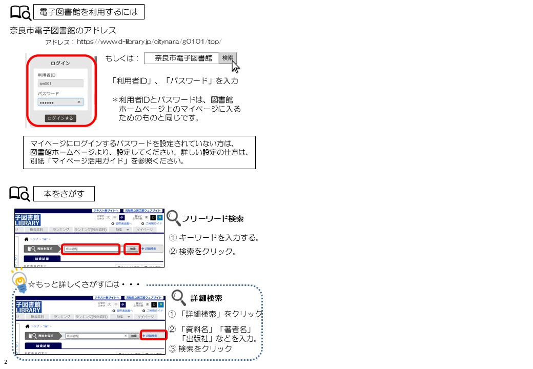
Task: Expand the 特集 dropdown in the detailed-search screenshot
Action: pyautogui.click(x=122, y=317)
